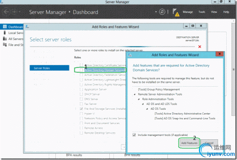The height and width of the screenshot is (160, 237).
Task: Expand File And Storage Services role tree
Action: tap(76, 109)
